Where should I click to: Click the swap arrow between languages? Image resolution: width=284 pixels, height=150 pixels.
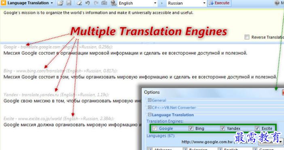tap(161, 3)
